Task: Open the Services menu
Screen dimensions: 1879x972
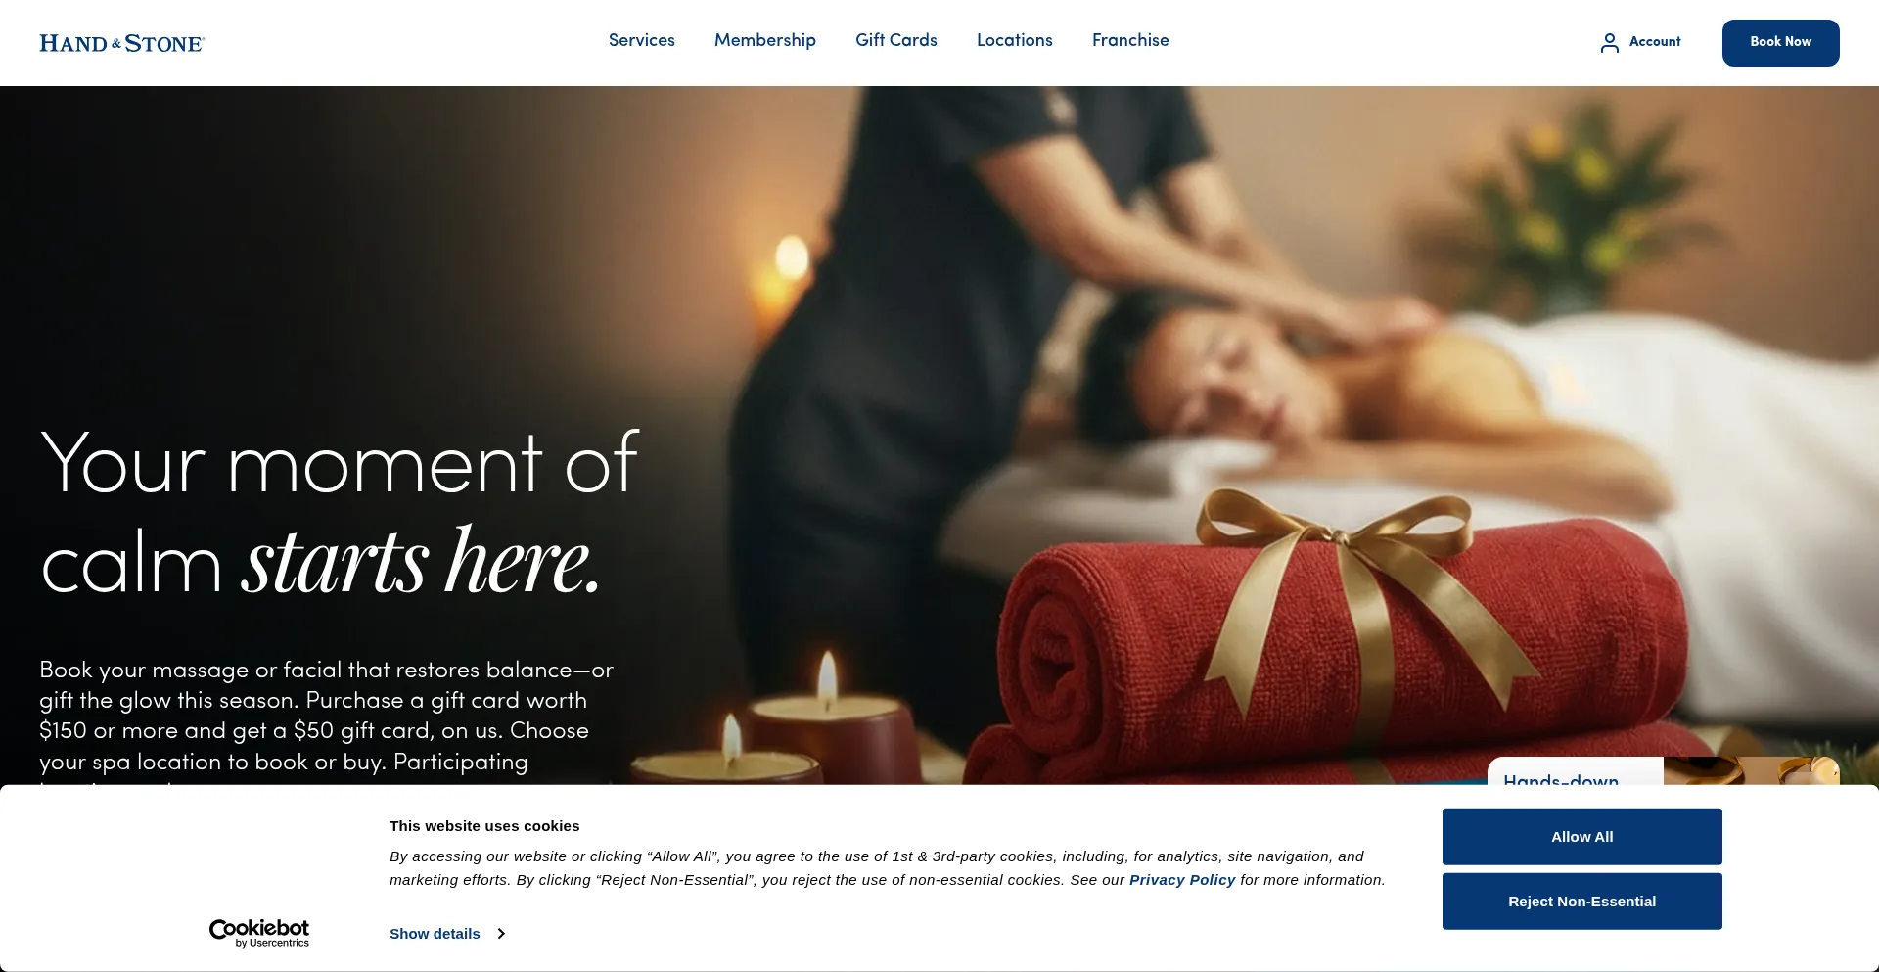Action: click(642, 40)
